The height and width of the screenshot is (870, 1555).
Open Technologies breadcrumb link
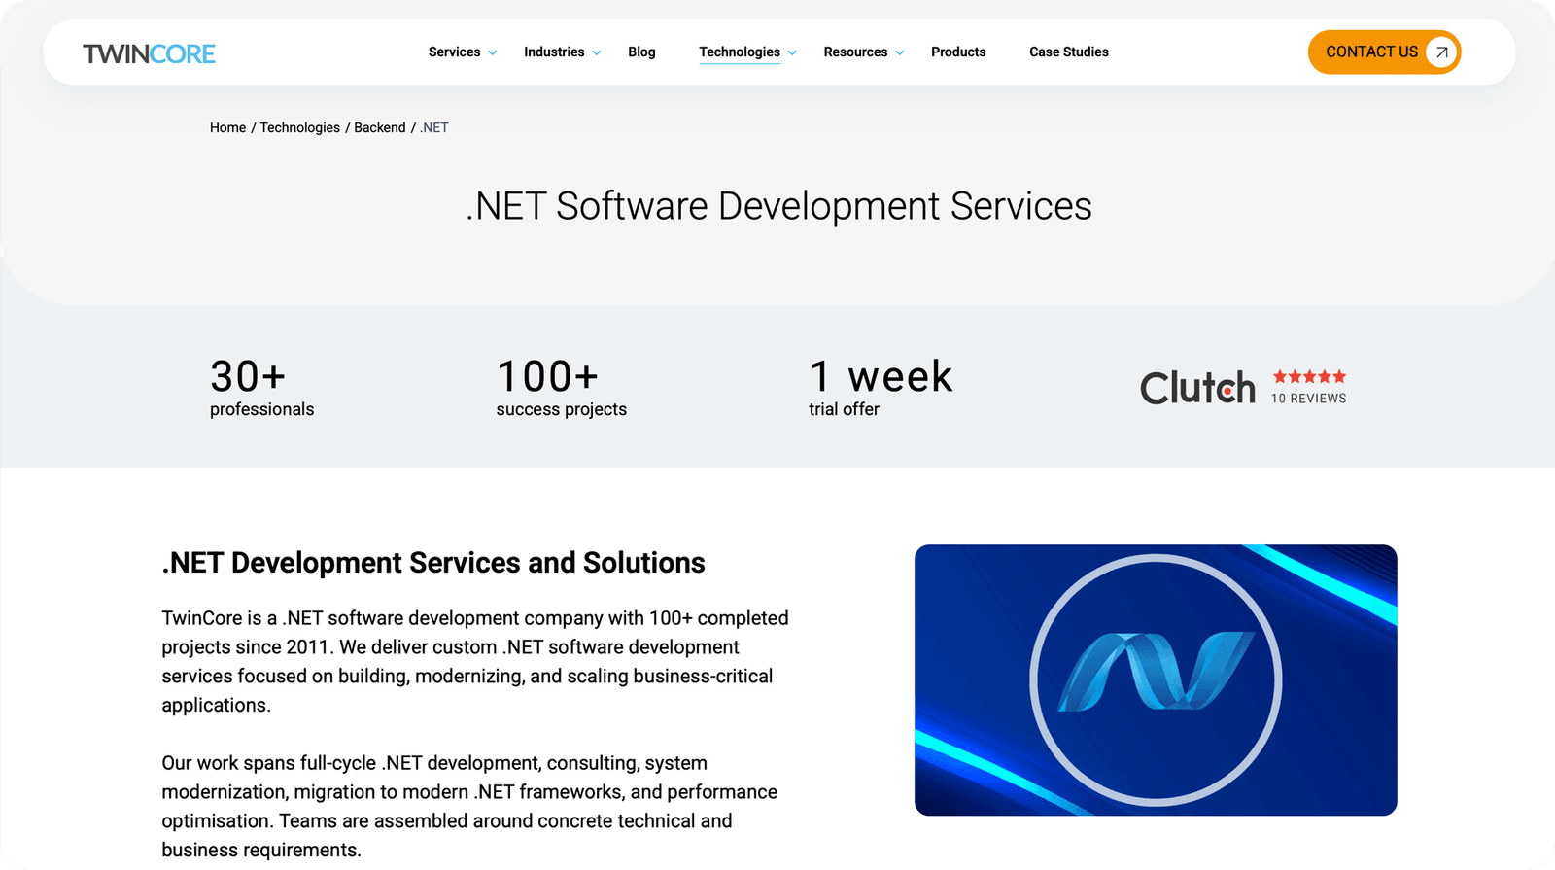(x=299, y=127)
